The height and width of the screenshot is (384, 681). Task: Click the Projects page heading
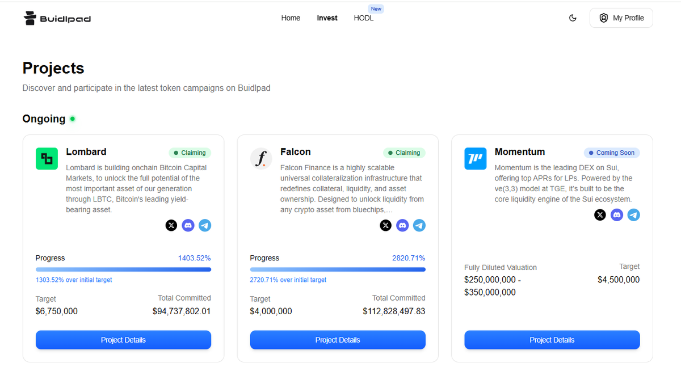53,68
